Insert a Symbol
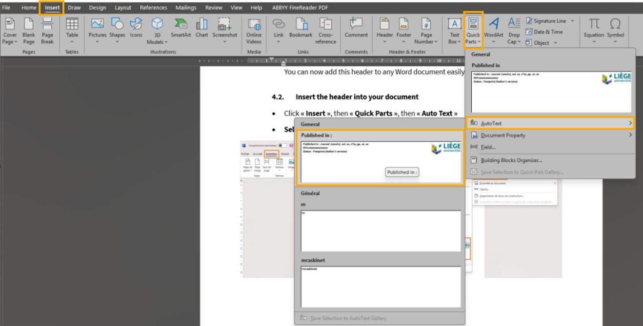The width and height of the screenshot is (643, 326). [x=616, y=31]
